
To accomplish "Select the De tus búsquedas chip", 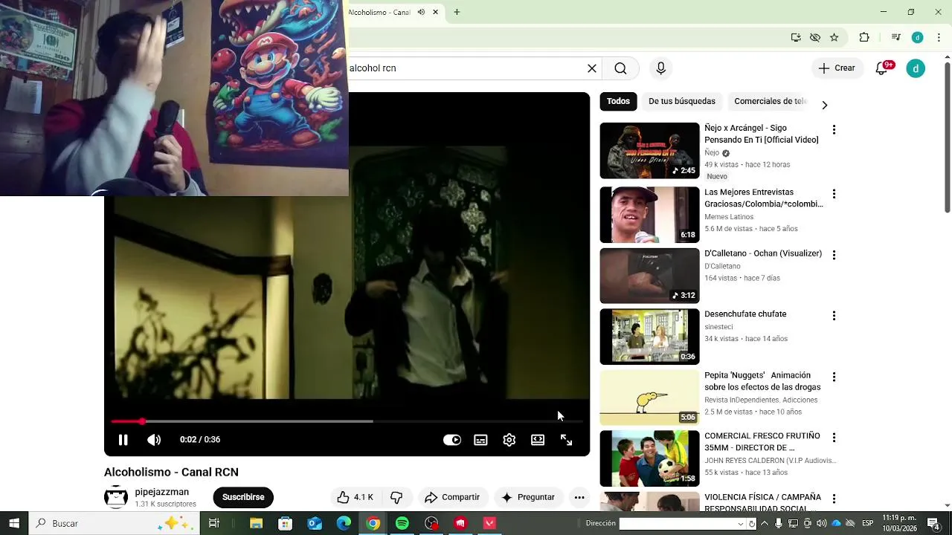I will click(x=682, y=101).
